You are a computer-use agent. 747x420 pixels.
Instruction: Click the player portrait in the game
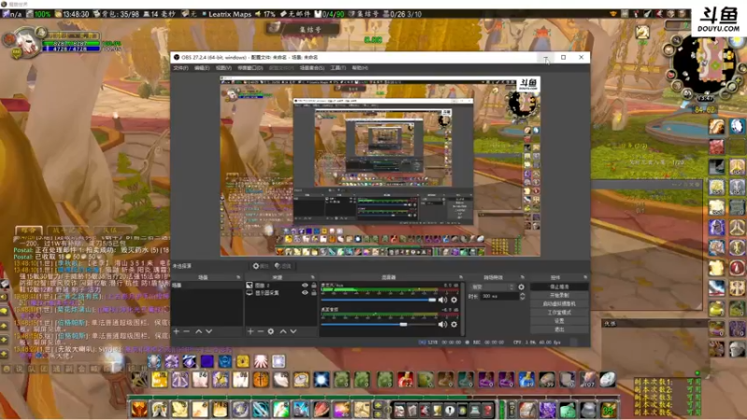(x=29, y=44)
